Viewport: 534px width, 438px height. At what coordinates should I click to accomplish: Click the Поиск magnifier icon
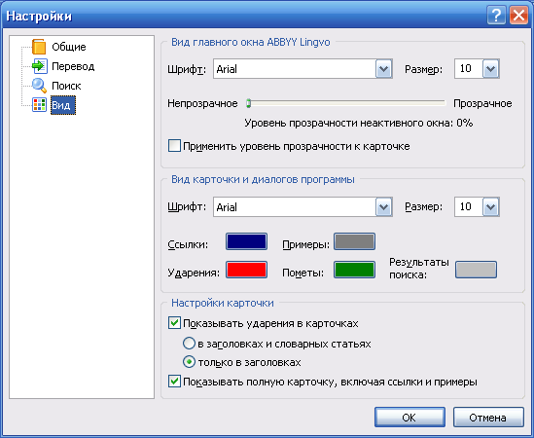[39, 86]
